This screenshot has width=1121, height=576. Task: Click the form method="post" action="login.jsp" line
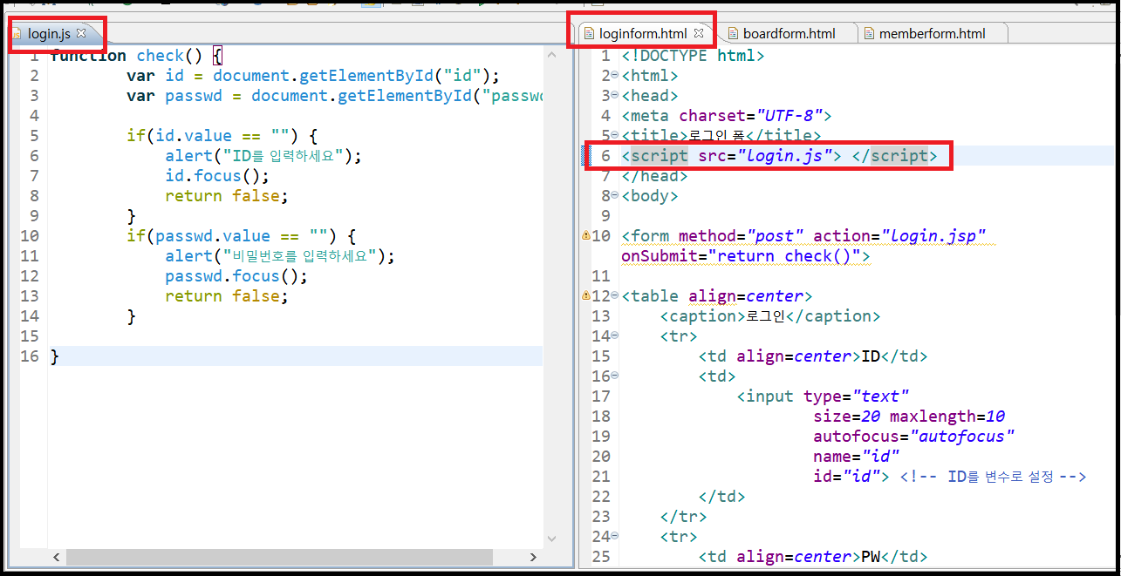coord(803,236)
